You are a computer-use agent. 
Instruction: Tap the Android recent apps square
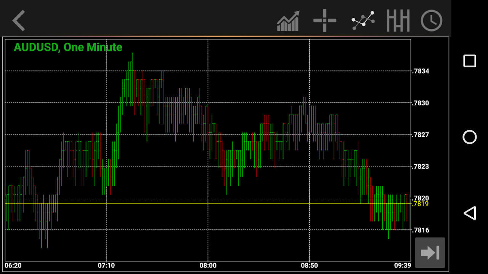click(469, 61)
